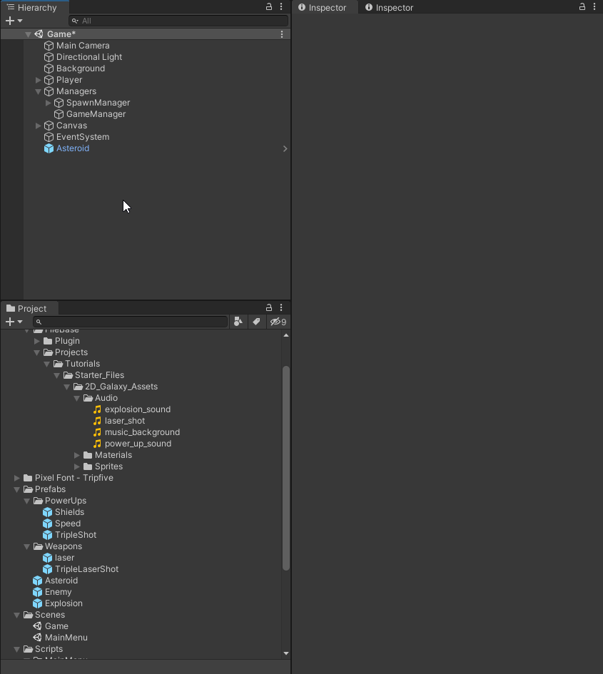Select the blue Asteroid prefab icon in Hierarchy
This screenshot has height=674, width=603.
[x=49, y=148]
